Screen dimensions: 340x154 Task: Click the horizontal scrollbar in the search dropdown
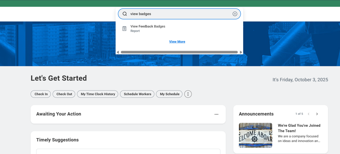click(179, 52)
